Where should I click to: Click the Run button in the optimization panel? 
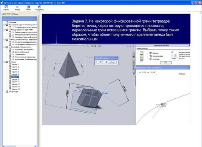[166, 63]
